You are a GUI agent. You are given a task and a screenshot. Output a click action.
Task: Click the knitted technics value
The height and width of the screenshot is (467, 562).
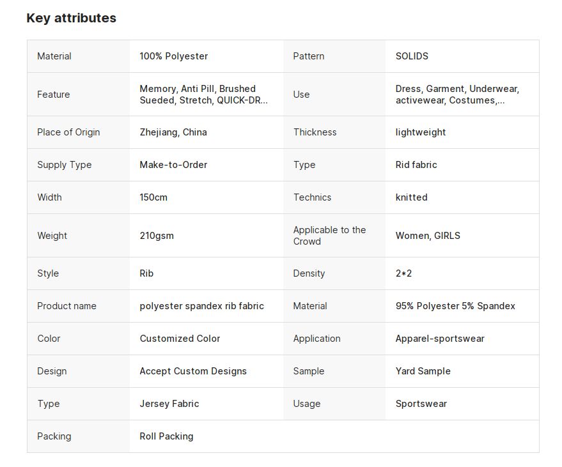point(412,197)
